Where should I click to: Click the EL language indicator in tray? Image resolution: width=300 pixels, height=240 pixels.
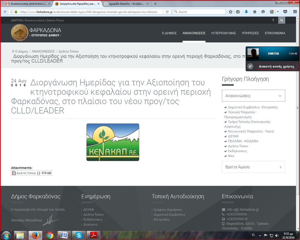(x=253, y=235)
